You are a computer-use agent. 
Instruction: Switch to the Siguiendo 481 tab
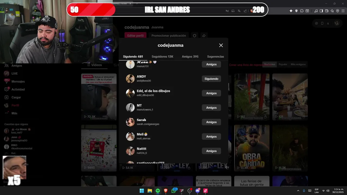pyautogui.click(x=133, y=57)
